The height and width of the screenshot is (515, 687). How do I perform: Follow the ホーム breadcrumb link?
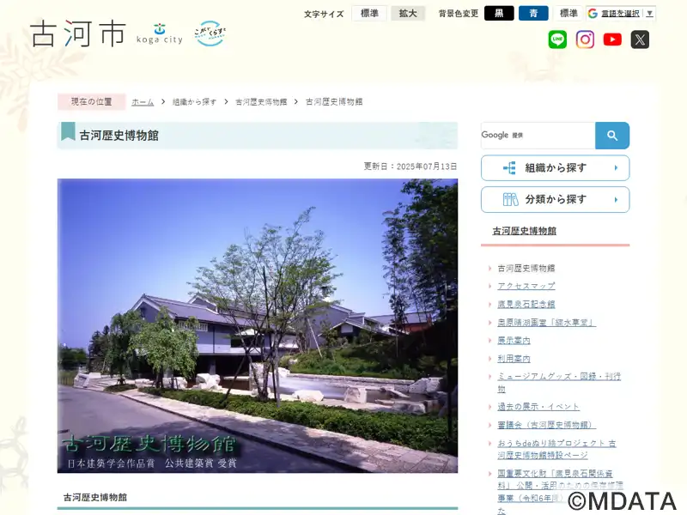click(x=143, y=102)
